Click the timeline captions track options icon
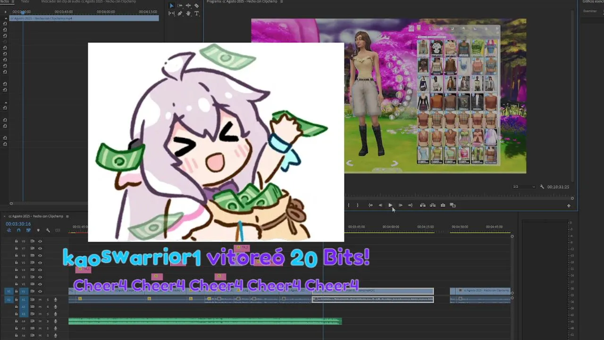 (58, 230)
